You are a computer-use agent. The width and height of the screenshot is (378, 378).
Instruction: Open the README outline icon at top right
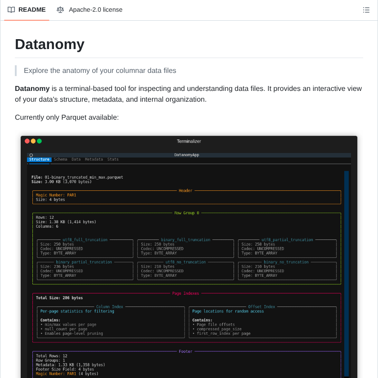point(366,9)
